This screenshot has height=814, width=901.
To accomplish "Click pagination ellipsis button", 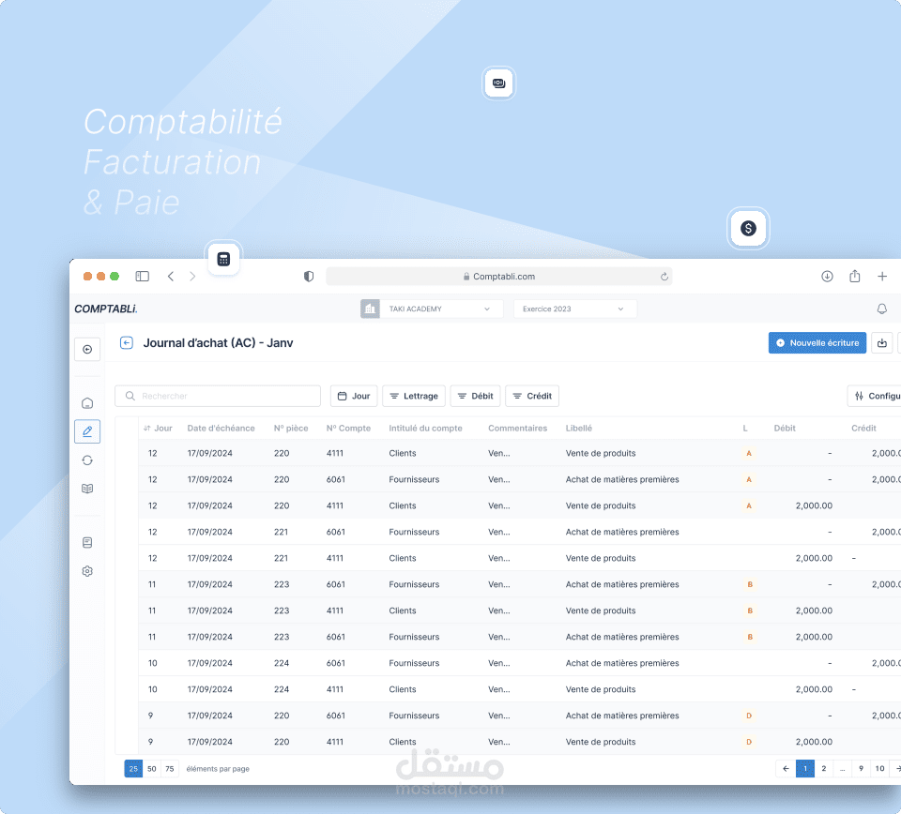I will (843, 769).
